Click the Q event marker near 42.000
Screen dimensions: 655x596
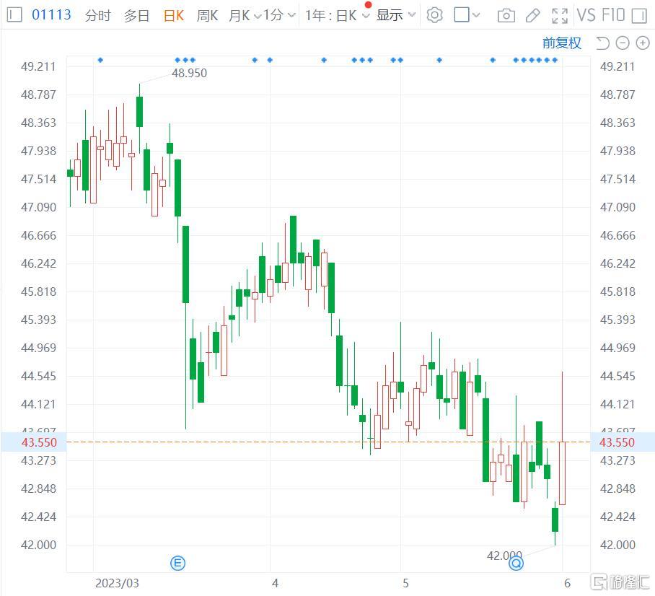point(516,564)
